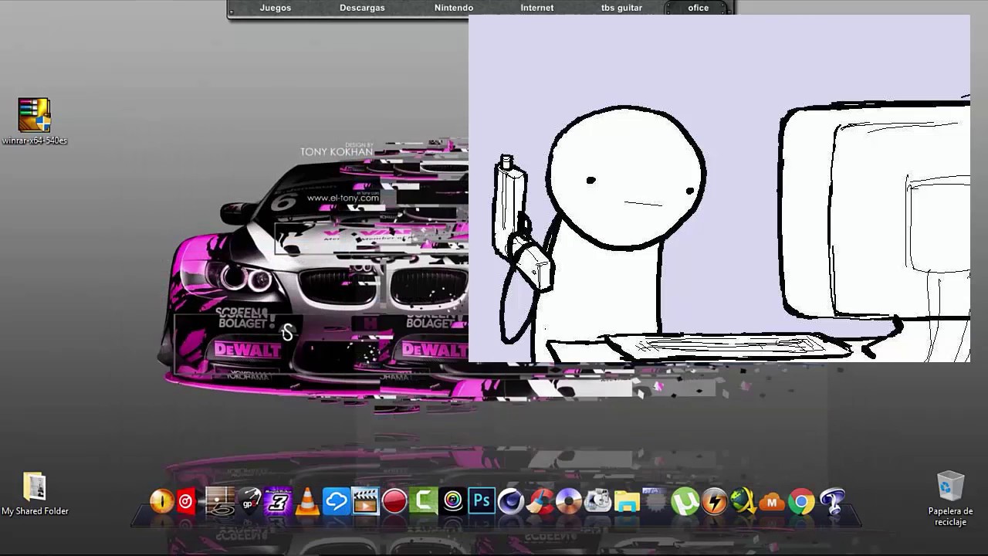Open the film clapperboard video icon
This screenshot has height=556, width=988.
coord(365,502)
